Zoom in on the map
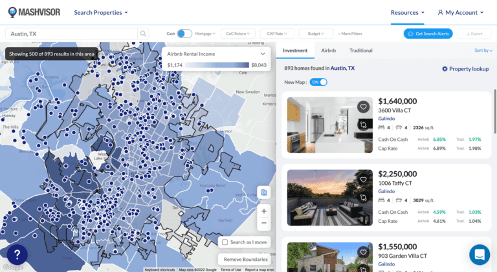The width and height of the screenshot is (497, 272). click(263, 211)
